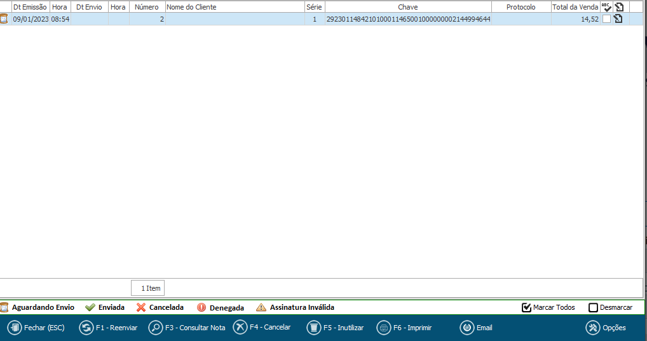Click the F1 - Reenviar refresh icon

coord(86,328)
